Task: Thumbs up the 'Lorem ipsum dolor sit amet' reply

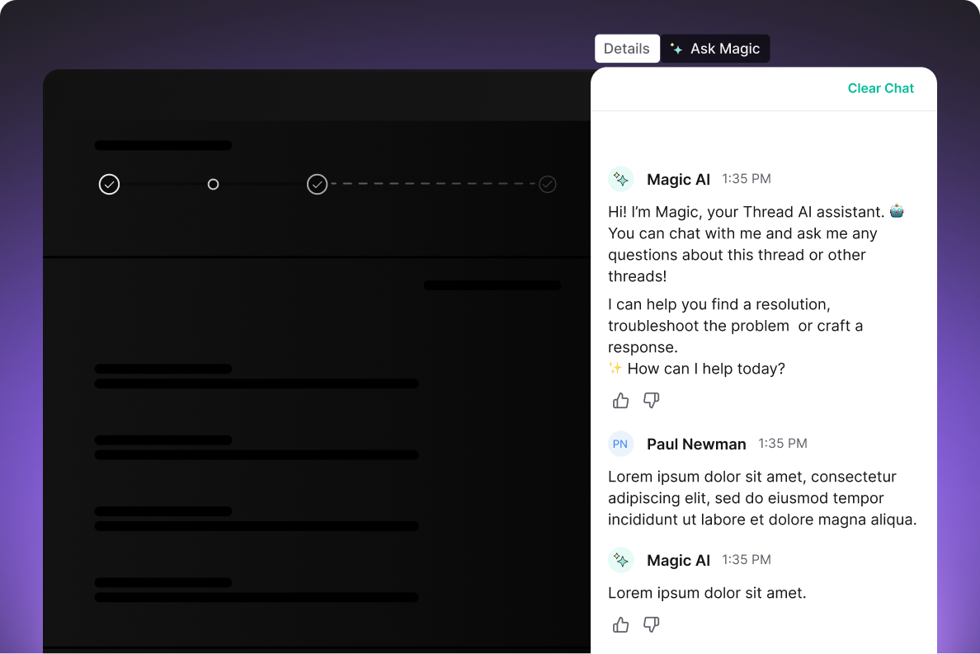Action: click(x=620, y=624)
